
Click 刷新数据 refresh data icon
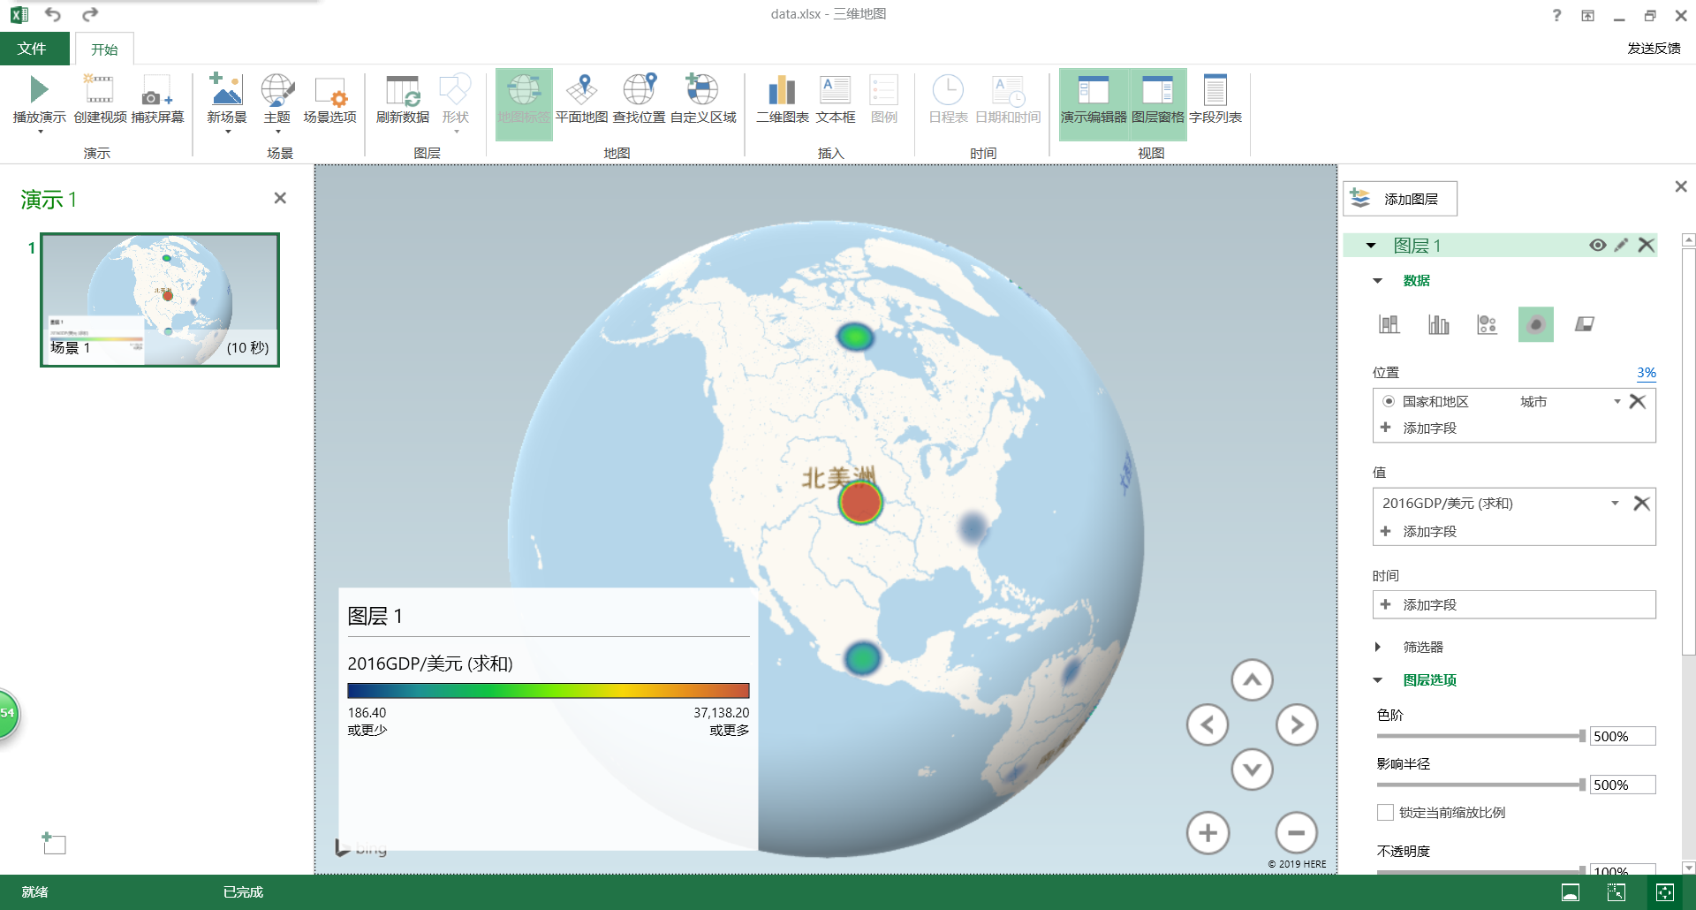403,89
